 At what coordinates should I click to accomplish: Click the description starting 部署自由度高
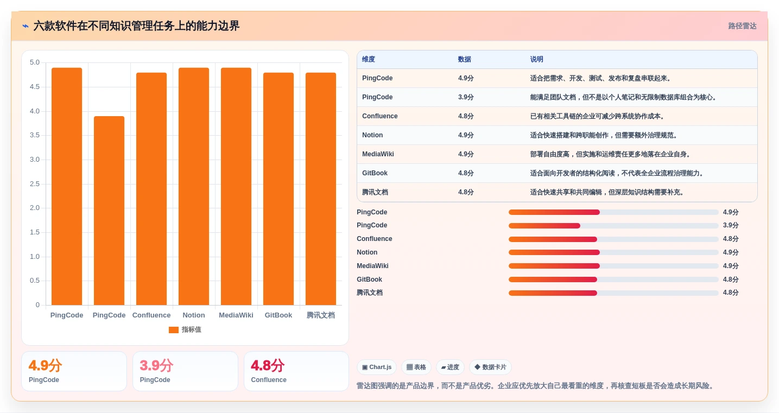coord(611,154)
